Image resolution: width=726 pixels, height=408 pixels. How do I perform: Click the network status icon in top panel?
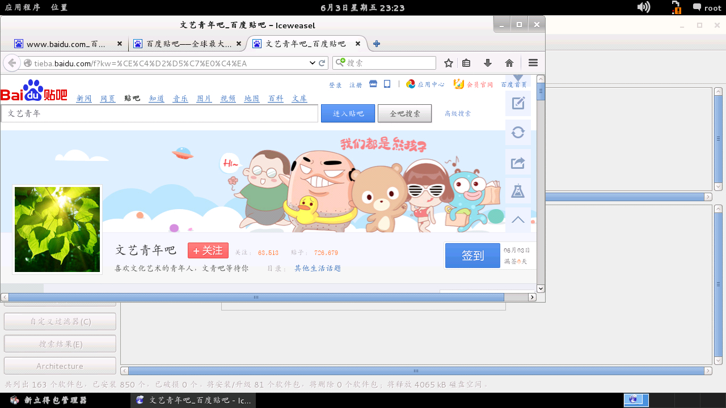(x=676, y=7)
